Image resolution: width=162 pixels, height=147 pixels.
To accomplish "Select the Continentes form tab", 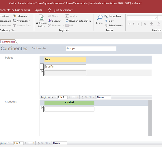I will [8, 42].
